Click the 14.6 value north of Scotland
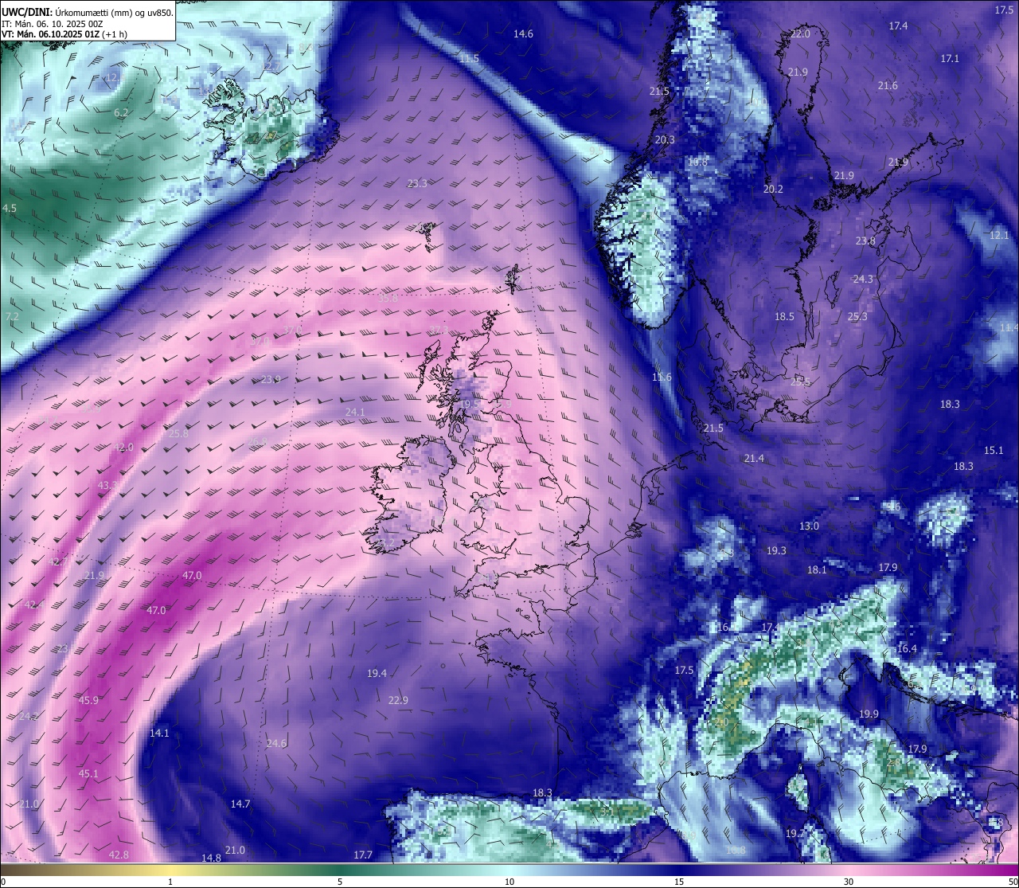 pyautogui.click(x=523, y=34)
